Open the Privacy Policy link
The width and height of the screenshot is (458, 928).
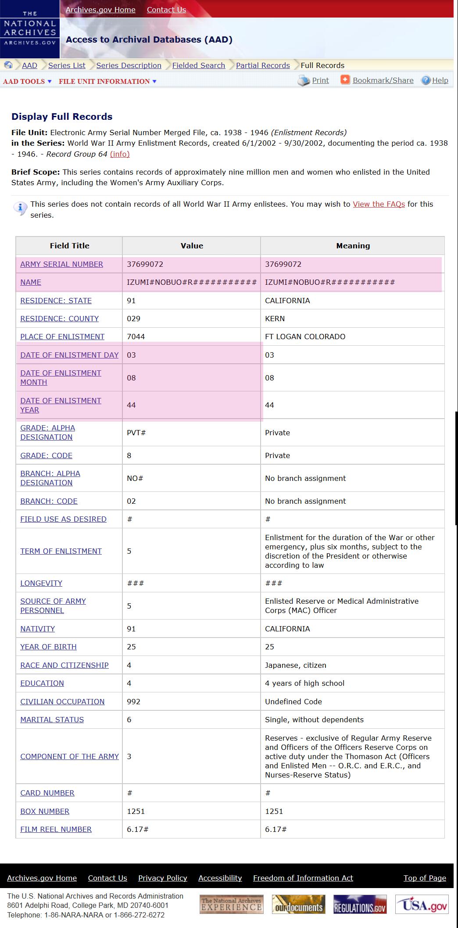[x=163, y=878]
